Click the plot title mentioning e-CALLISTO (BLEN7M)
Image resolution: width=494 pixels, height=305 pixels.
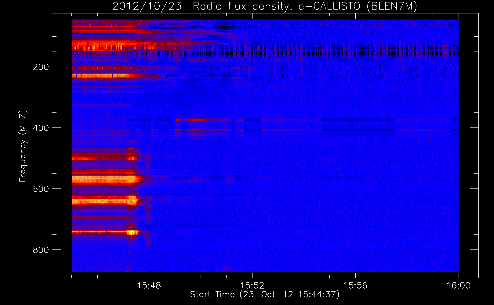click(265, 6)
